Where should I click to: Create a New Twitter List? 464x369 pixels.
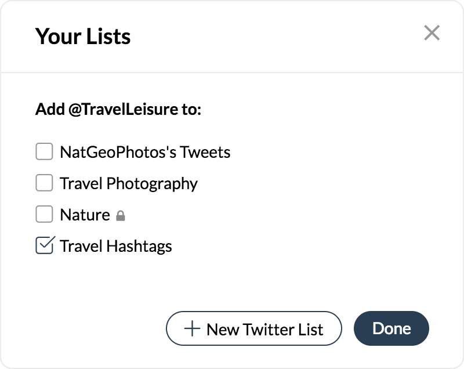pos(253,329)
